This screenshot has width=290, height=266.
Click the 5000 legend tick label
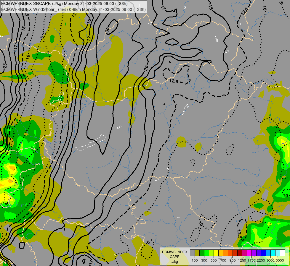point(280,260)
